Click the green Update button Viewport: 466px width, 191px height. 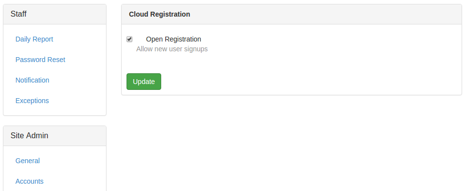(144, 82)
